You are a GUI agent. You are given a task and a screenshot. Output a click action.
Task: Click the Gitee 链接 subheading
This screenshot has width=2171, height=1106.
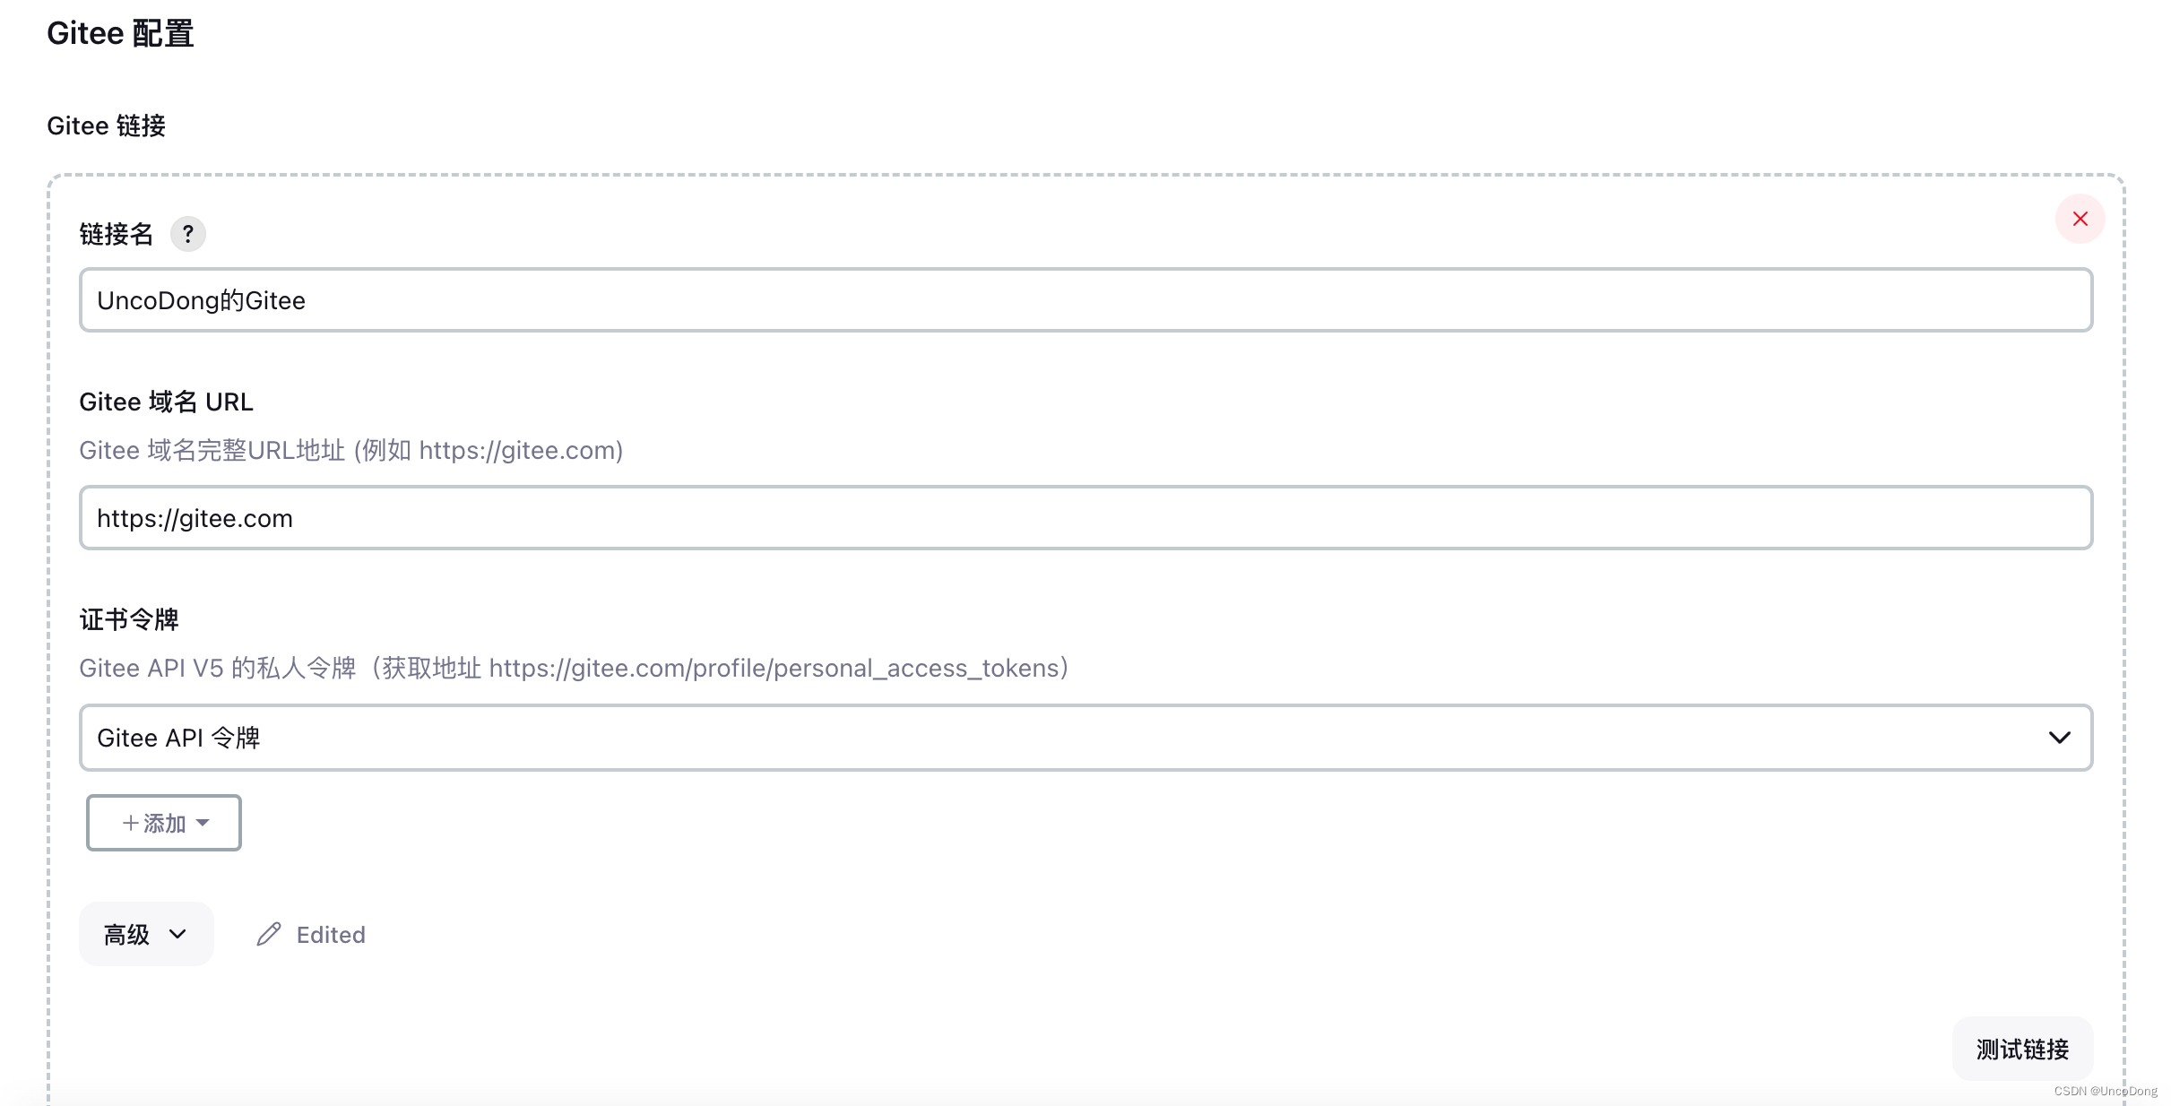coord(106,126)
